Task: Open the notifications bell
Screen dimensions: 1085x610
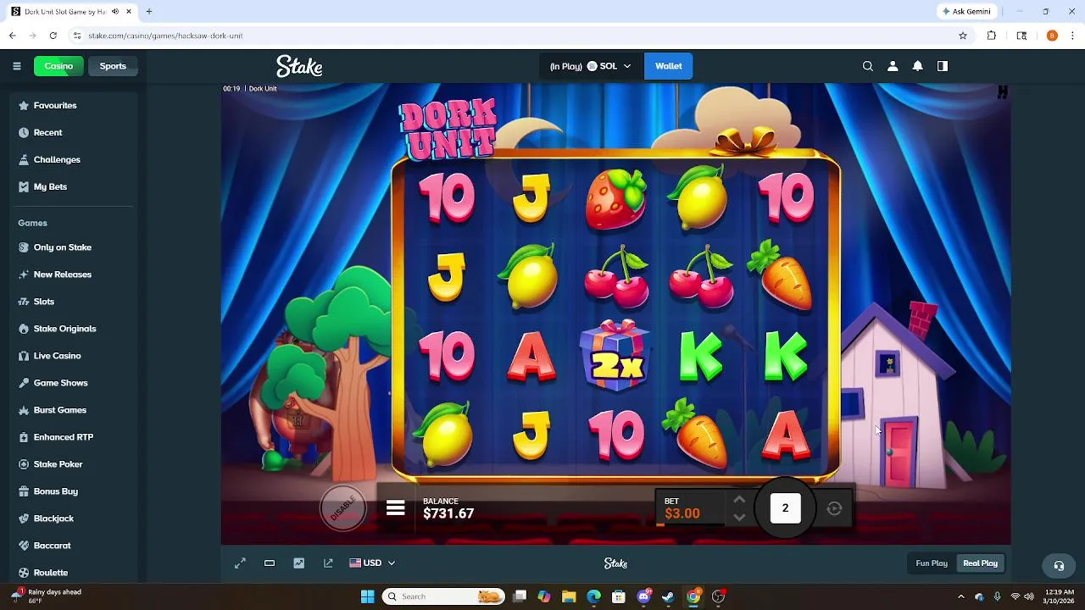Action: coord(917,66)
